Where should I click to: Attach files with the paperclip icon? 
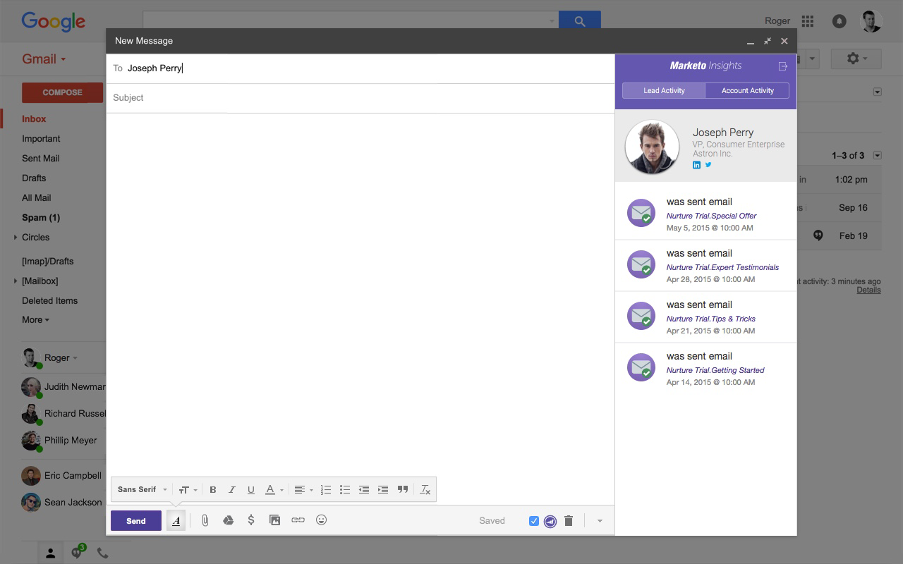(x=205, y=520)
